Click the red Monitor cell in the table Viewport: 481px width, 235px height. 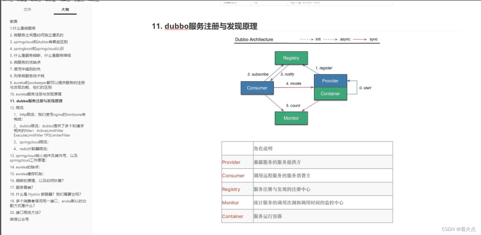coord(237,202)
